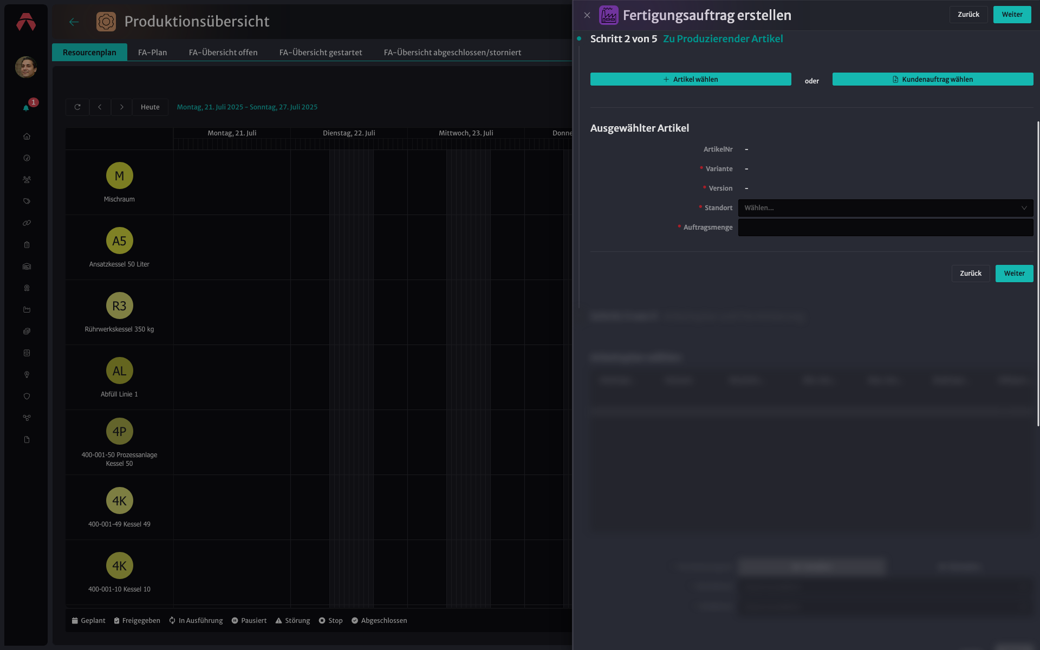The width and height of the screenshot is (1040, 650).
Task: Click the Freigegeben legend entry
Action: pyautogui.click(x=137, y=621)
